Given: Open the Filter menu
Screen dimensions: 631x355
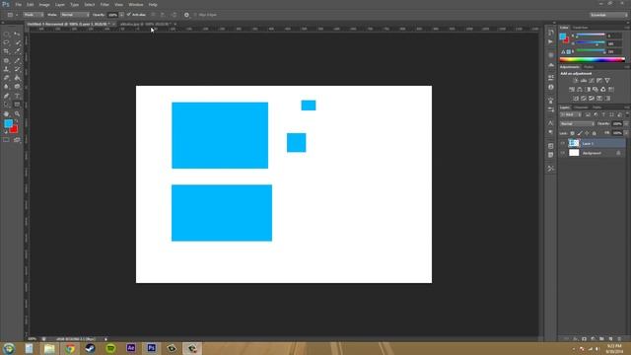Looking at the screenshot, I should coord(105,5).
